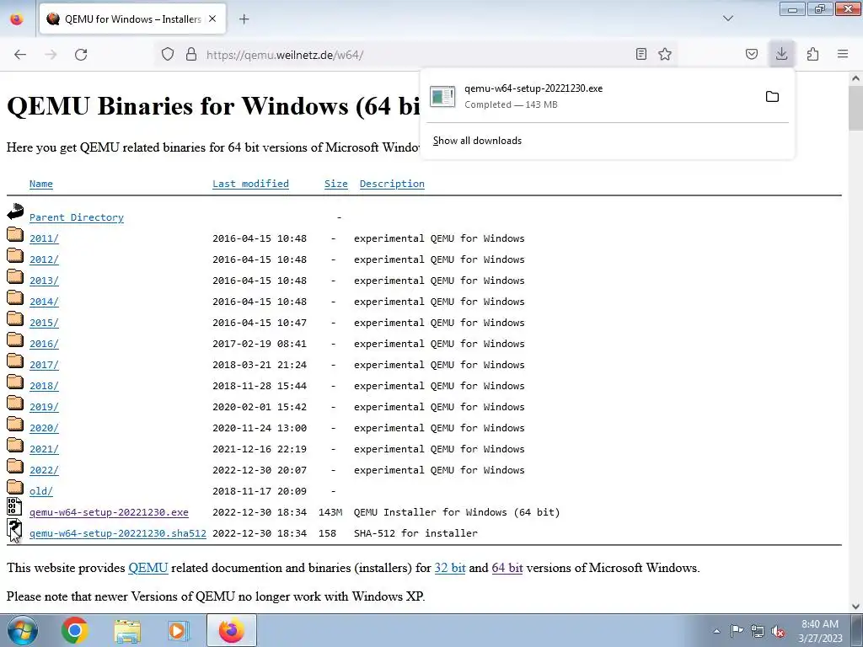Screen dimensions: 863x647
Task: Click the address bar URL field
Action: pos(418,55)
